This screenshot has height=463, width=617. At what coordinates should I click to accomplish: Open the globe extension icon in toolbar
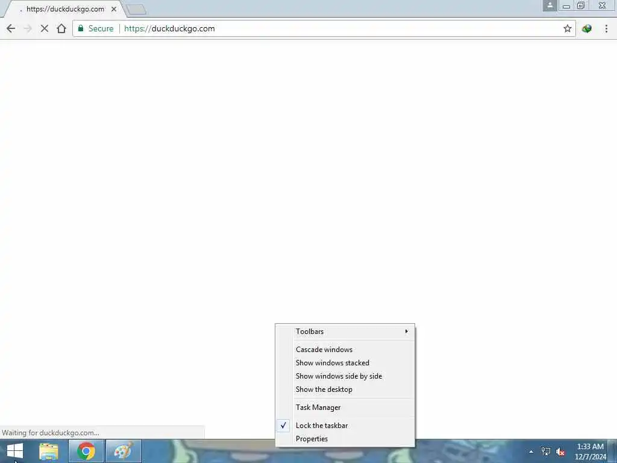pyautogui.click(x=587, y=28)
